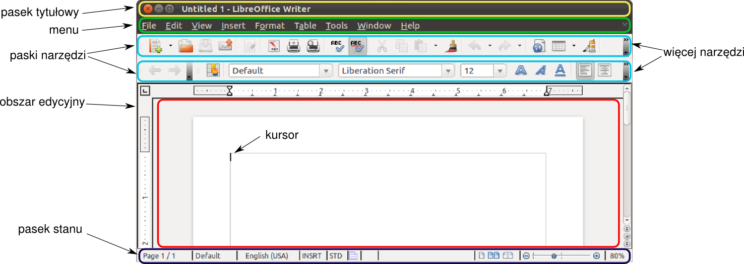Select book view layout icon
Screen dimensions: 744x264
[x=508, y=255]
